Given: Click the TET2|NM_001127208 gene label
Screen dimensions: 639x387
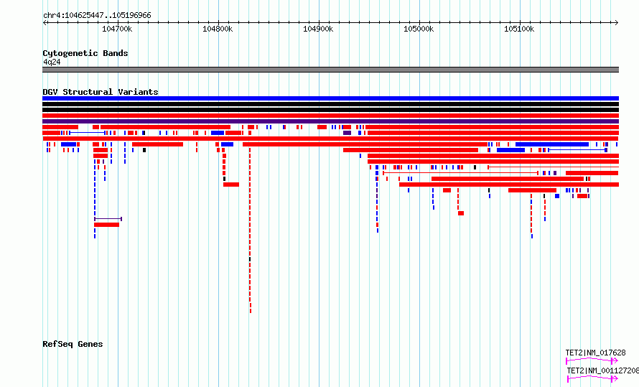Looking at the screenshot, I should point(602,370).
